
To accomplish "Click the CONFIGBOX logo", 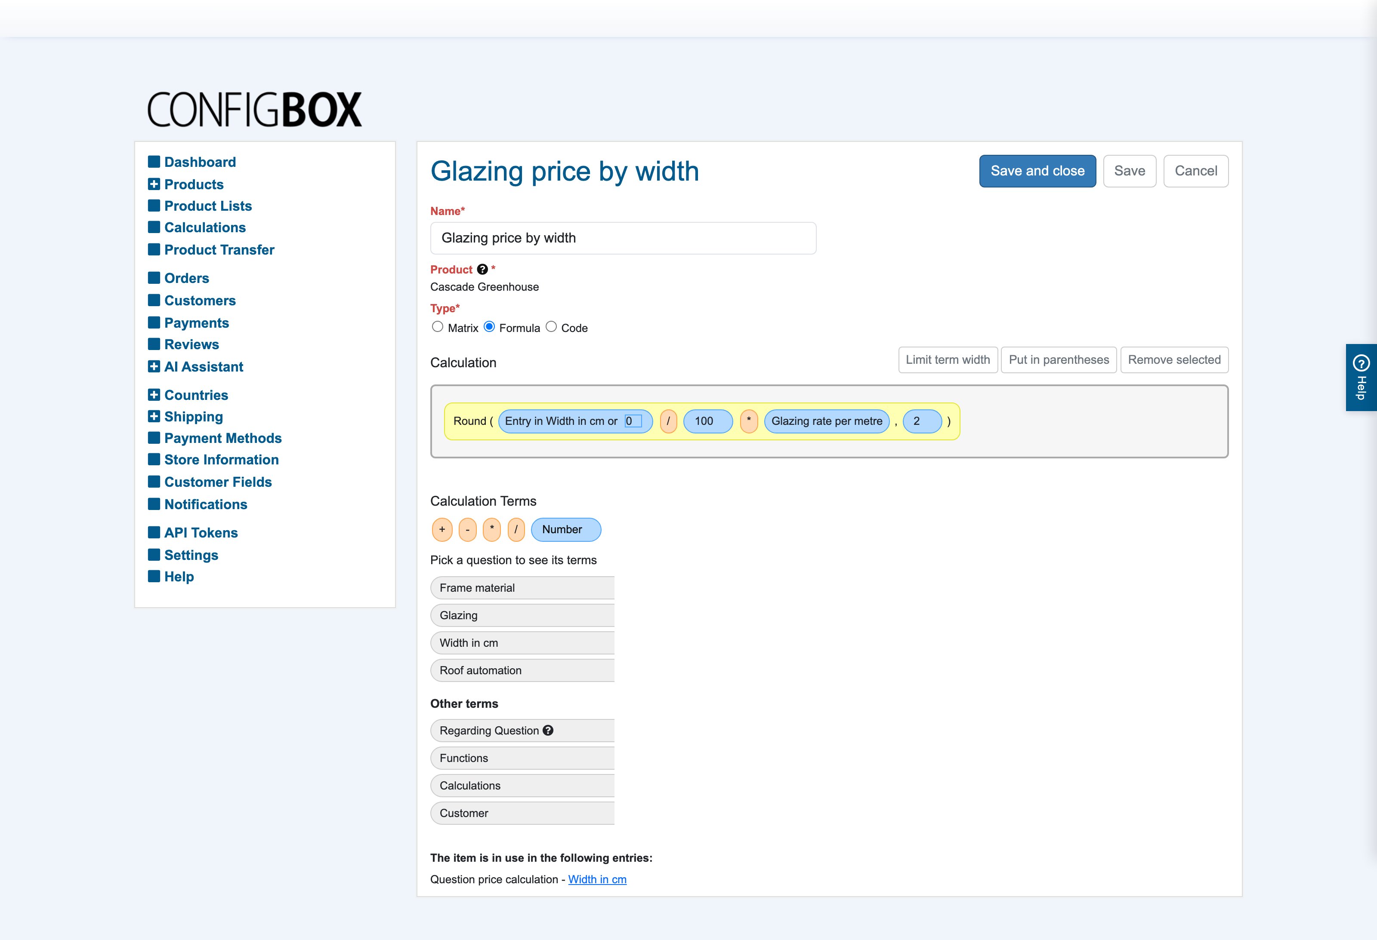I will tap(254, 110).
